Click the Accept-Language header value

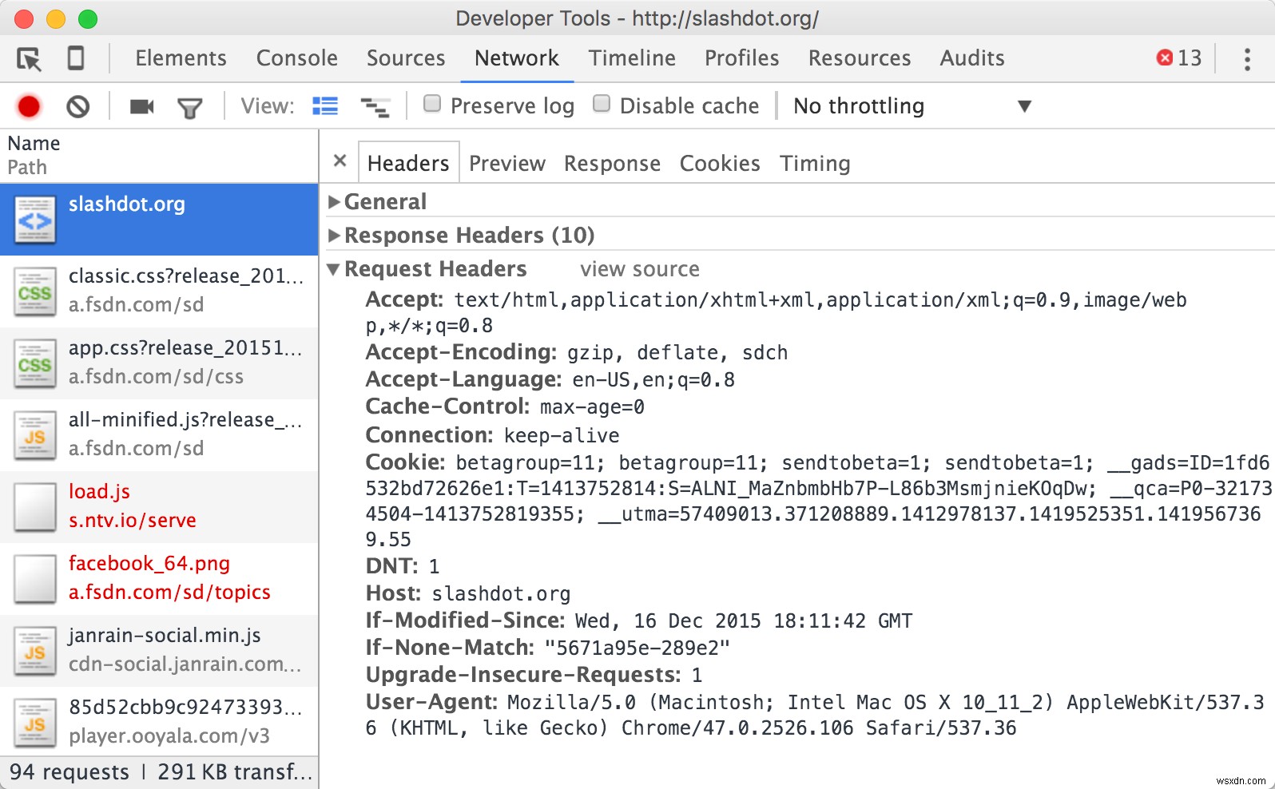click(x=653, y=379)
